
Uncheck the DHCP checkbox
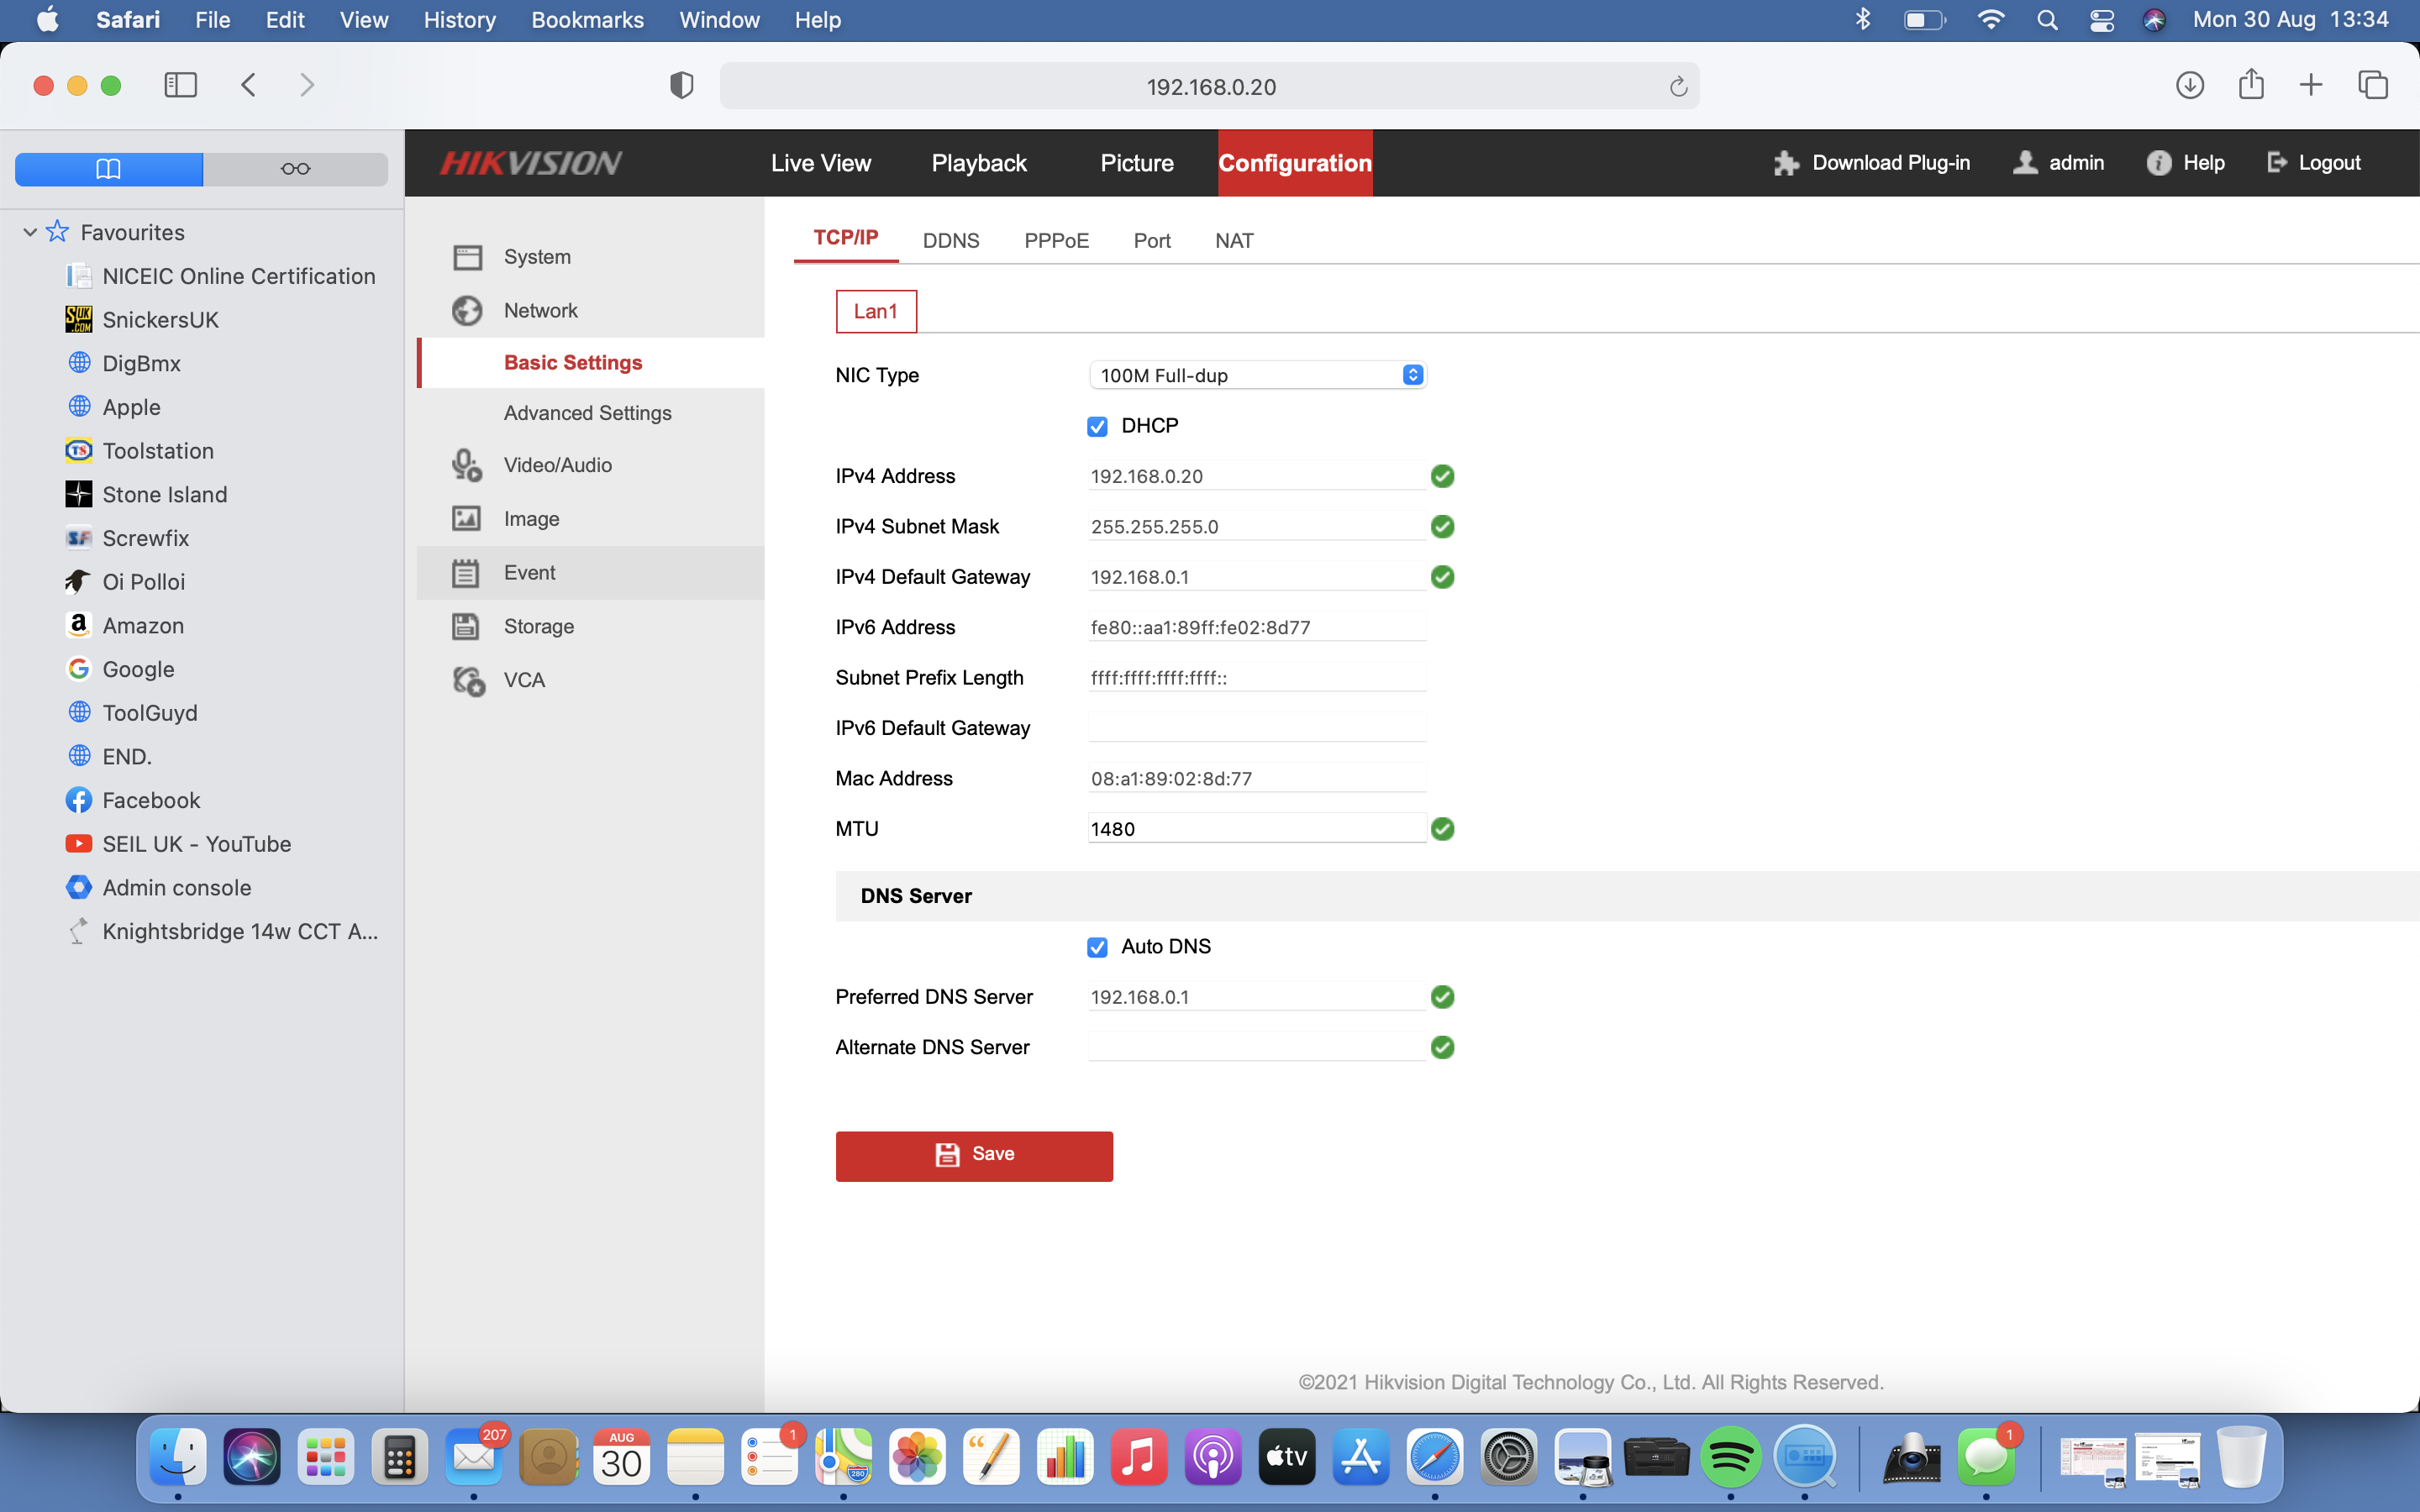[1097, 427]
